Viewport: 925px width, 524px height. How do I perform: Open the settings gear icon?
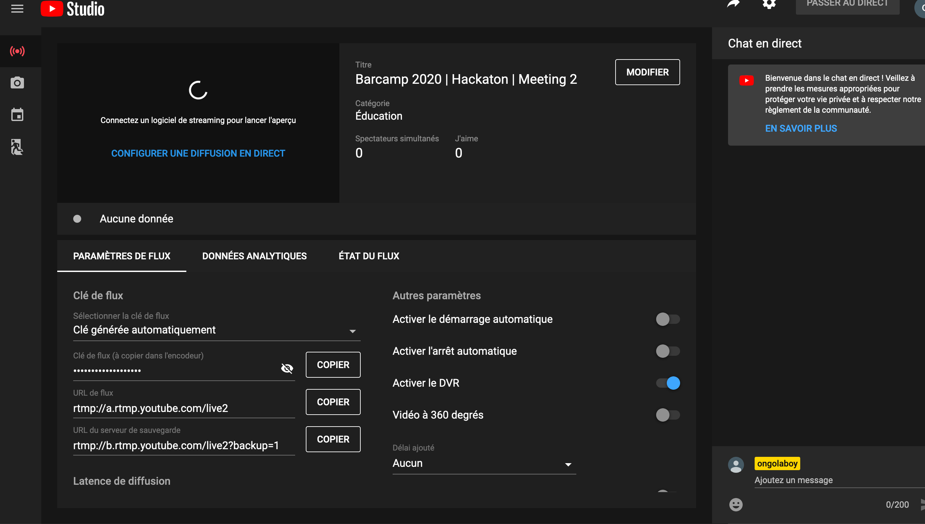click(769, 4)
